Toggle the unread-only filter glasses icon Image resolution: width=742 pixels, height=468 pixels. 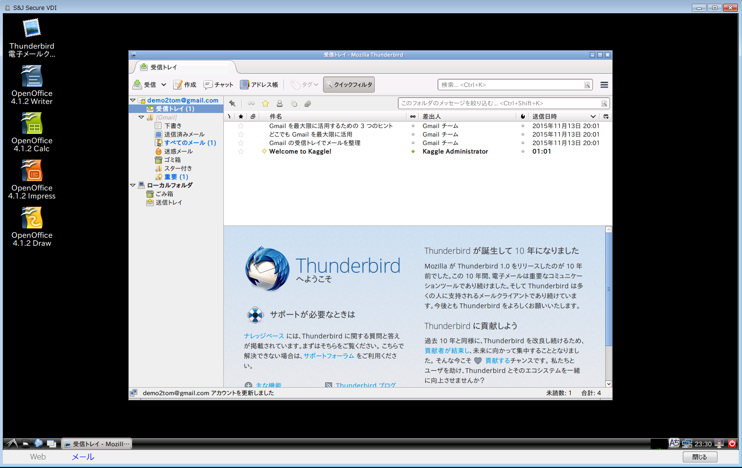pos(251,104)
